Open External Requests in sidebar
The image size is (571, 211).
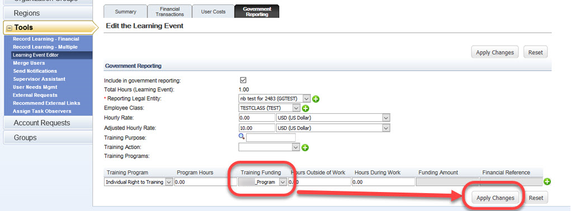(x=35, y=95)
